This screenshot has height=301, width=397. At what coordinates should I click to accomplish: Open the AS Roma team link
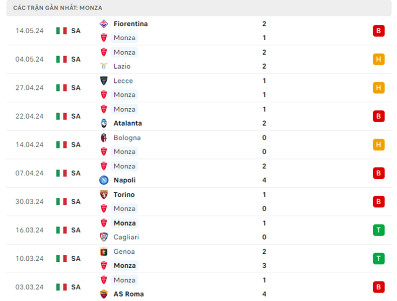pos(128,294)
